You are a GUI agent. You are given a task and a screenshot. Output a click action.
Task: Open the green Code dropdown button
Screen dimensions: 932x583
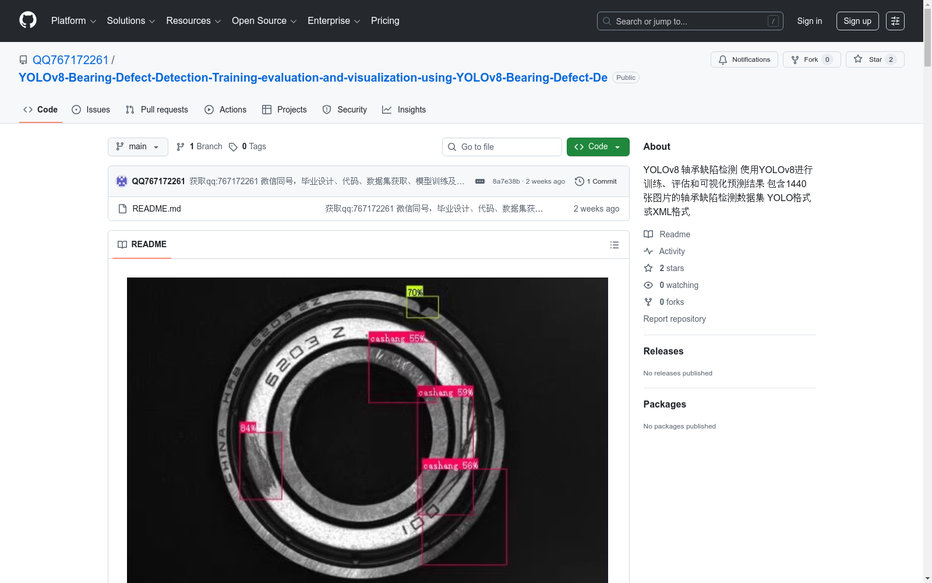598,147
